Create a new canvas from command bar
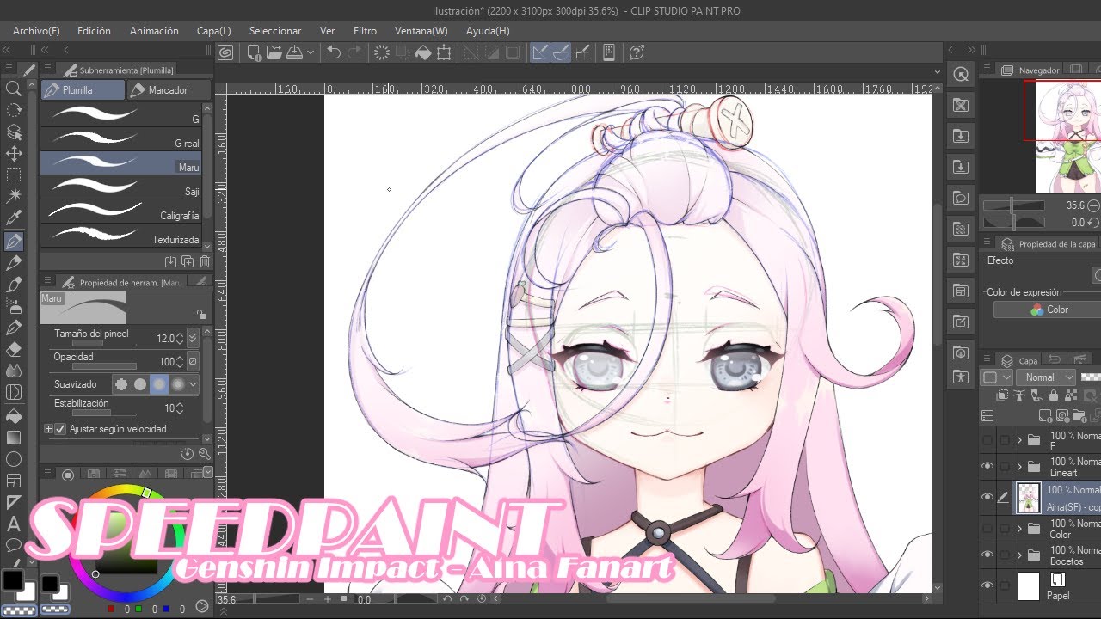 tap(255, 52)
